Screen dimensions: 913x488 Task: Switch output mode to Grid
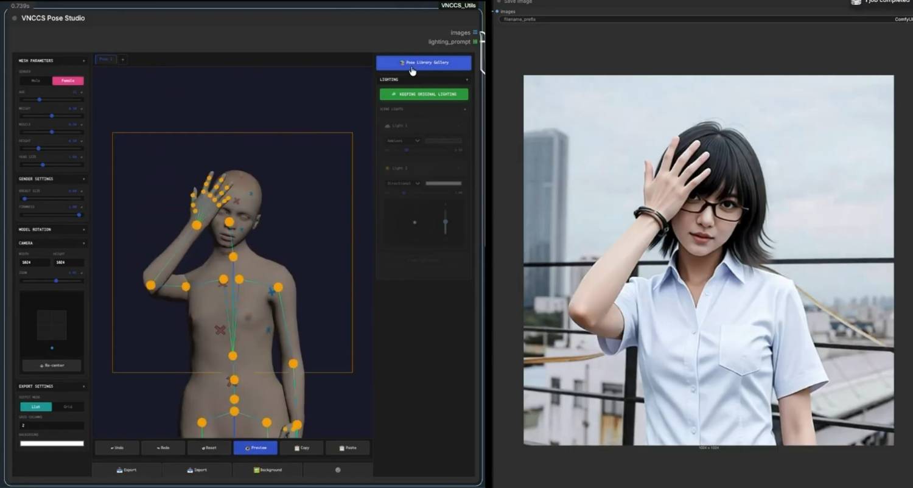(68, 406)
